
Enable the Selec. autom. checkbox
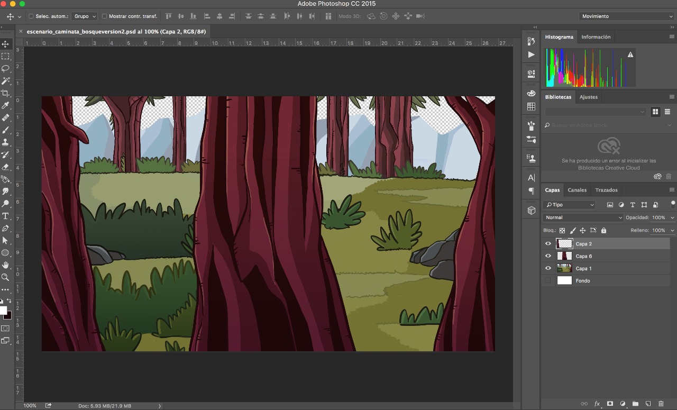31,16
